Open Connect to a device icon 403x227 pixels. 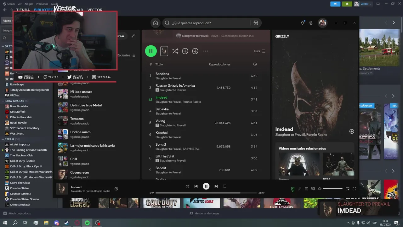pyautogui.click(x=313, y=189)
